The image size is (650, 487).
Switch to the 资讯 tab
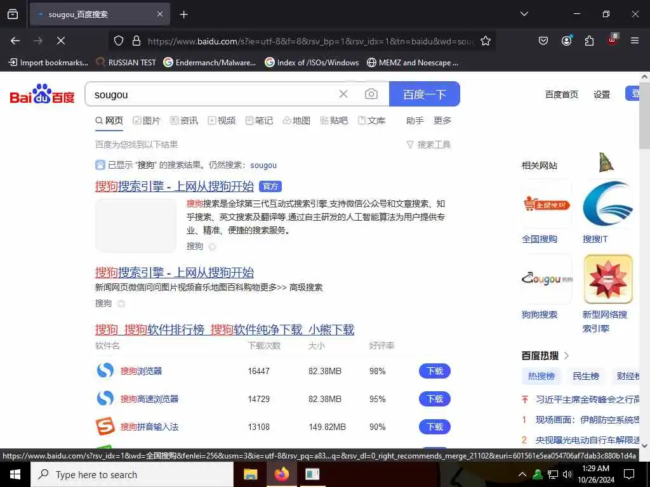tap(184, 120)
